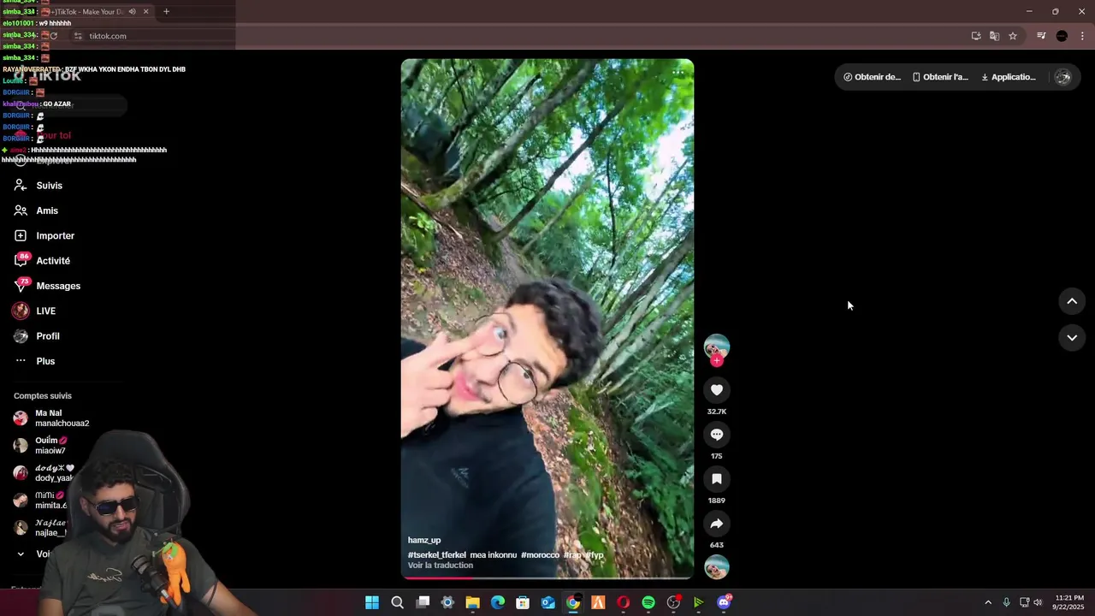Click the Chrome translate page icon
Image resolution: width=1095 pixels, height=616 pixels.
point(994,36)
